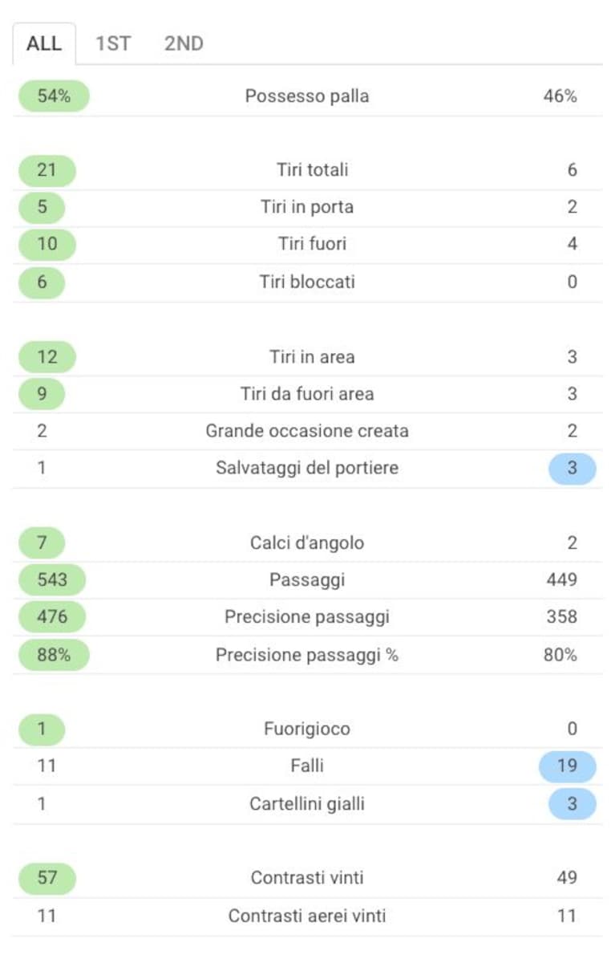Click the Possesso palla label
This screenshot has height=959, width=615.
307,96
